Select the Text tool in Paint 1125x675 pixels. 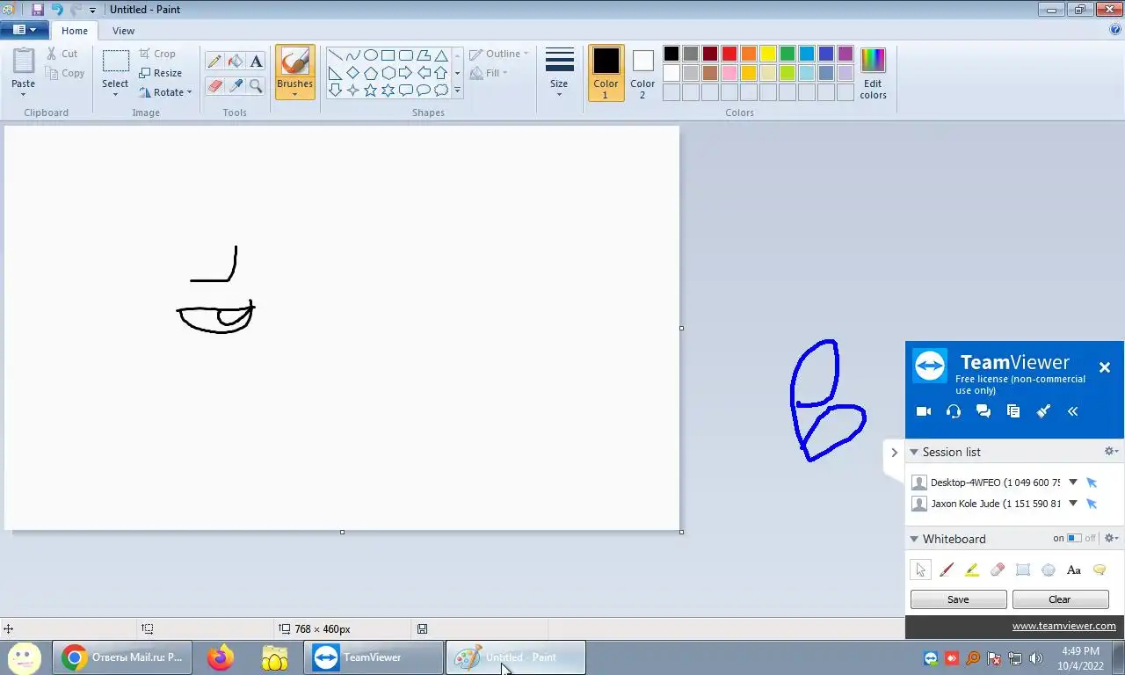[x=256, y=62]
